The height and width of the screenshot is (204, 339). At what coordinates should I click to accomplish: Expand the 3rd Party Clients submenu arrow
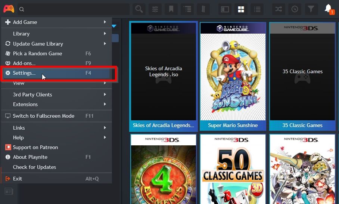pyautogui.click(x=105, y=94)
